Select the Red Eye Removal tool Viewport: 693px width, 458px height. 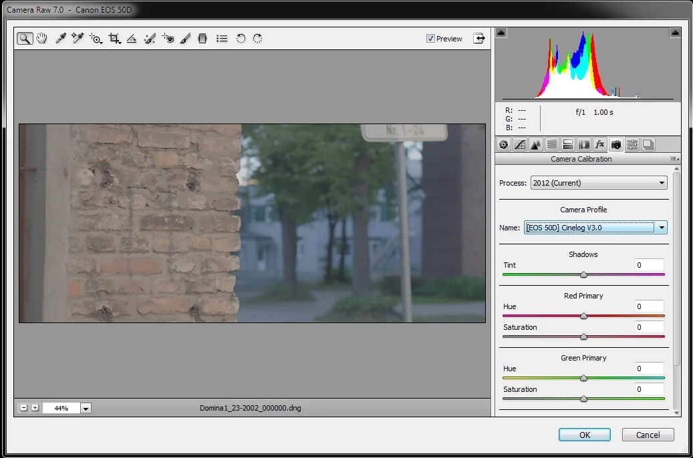click(x=168, y=39)
